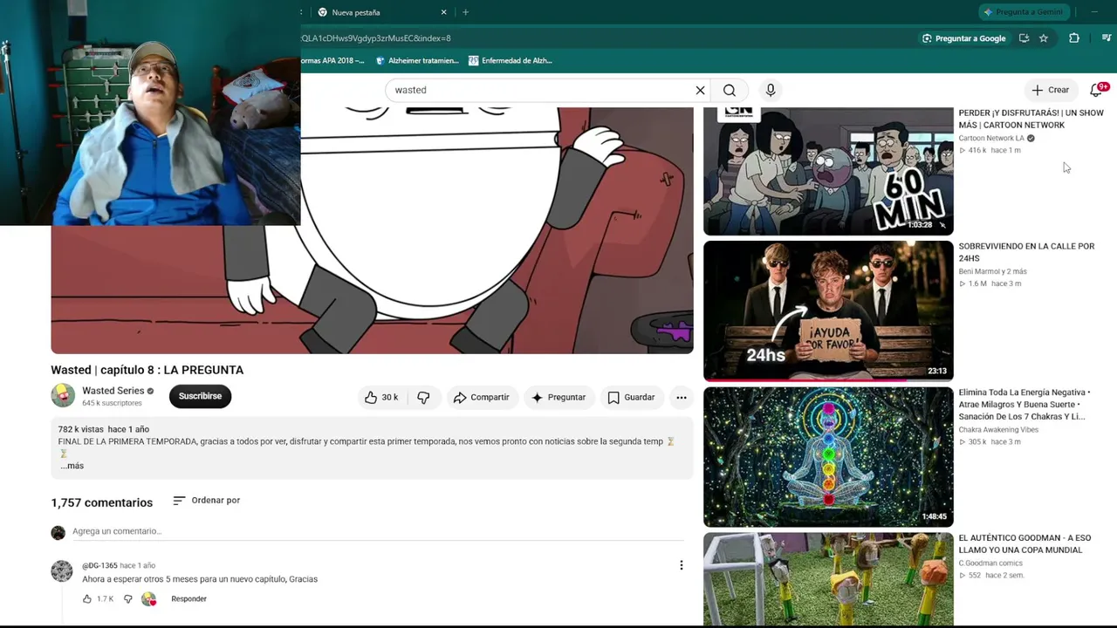The image size is (1117, 628).
Task: Open the Cartoon Network LA channel name
Action: (991, 138)
